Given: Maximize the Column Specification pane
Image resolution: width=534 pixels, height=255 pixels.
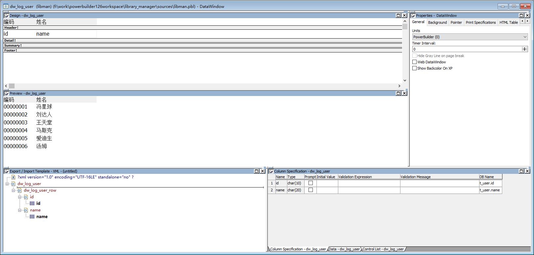Looking at the screenshot, I should coord(521,171).
